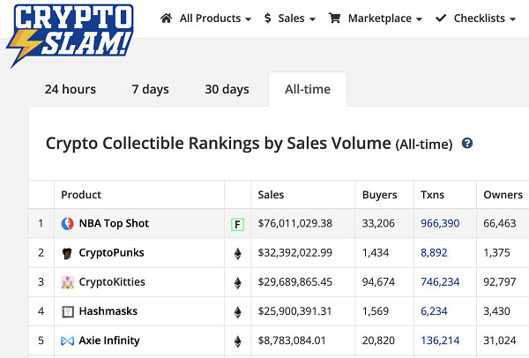This screenshot has width=529, height=358.
Task: Switch to the 24 hours tab
Action: (x=71, y=89)
